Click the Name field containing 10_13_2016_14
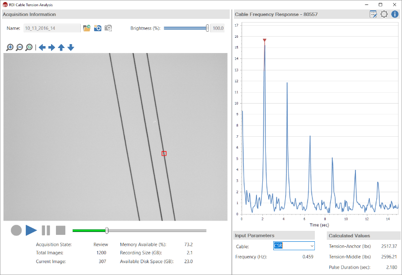The height and width of the screenshot is (275, 402). (52, 28)
